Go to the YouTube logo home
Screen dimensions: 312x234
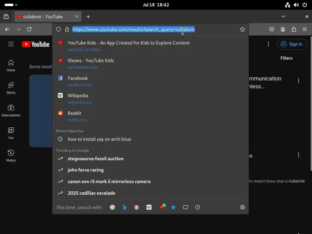click(x=36, y=44)
